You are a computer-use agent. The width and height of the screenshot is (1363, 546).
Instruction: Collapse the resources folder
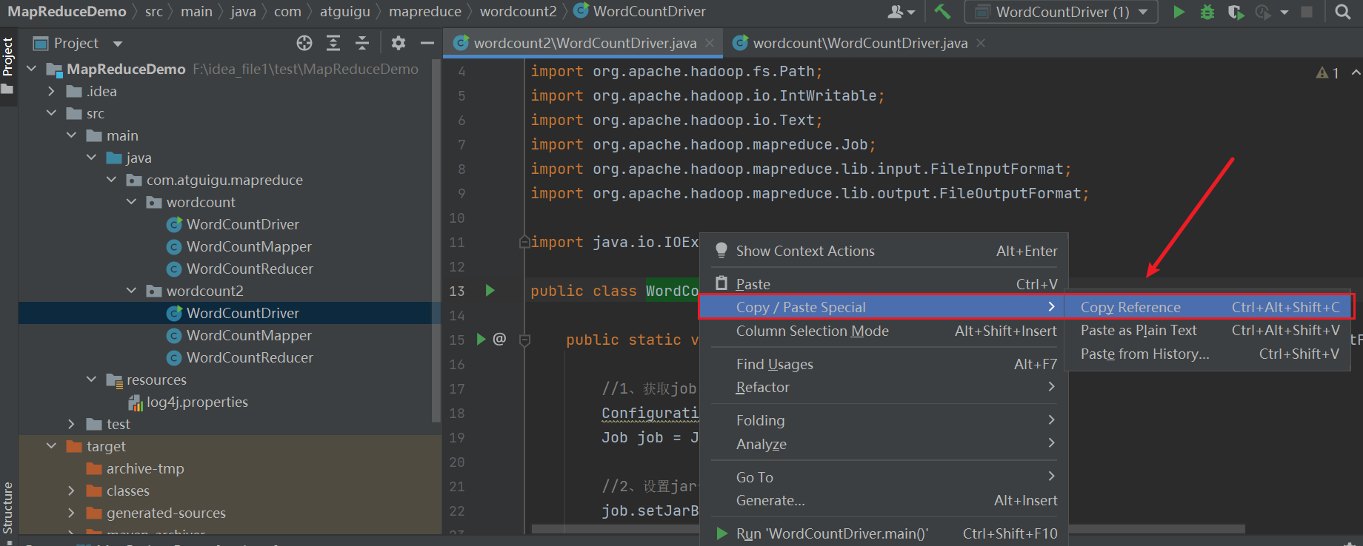pyautogui.click(x=91, y=380)
